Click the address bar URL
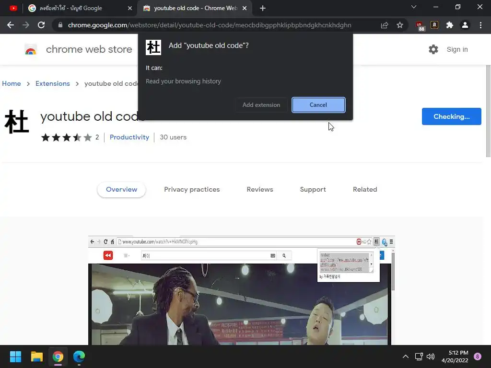 pos(209,25)
